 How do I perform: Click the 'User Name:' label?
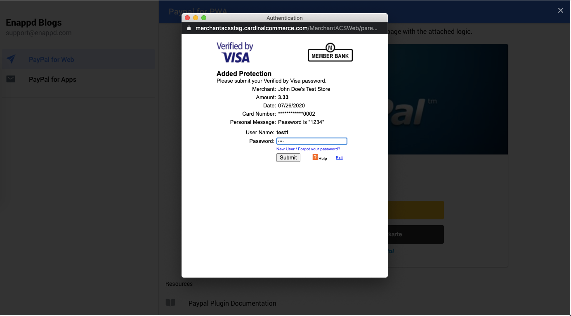coord(260,132)
